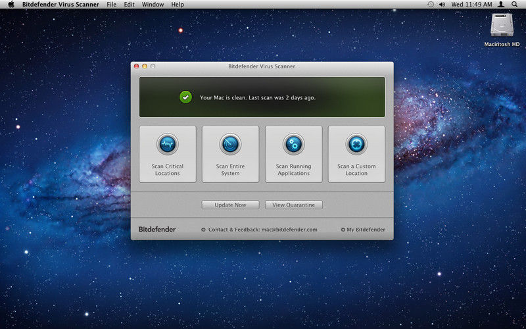Click "Your Mac is clean" status message

[258, 97]
